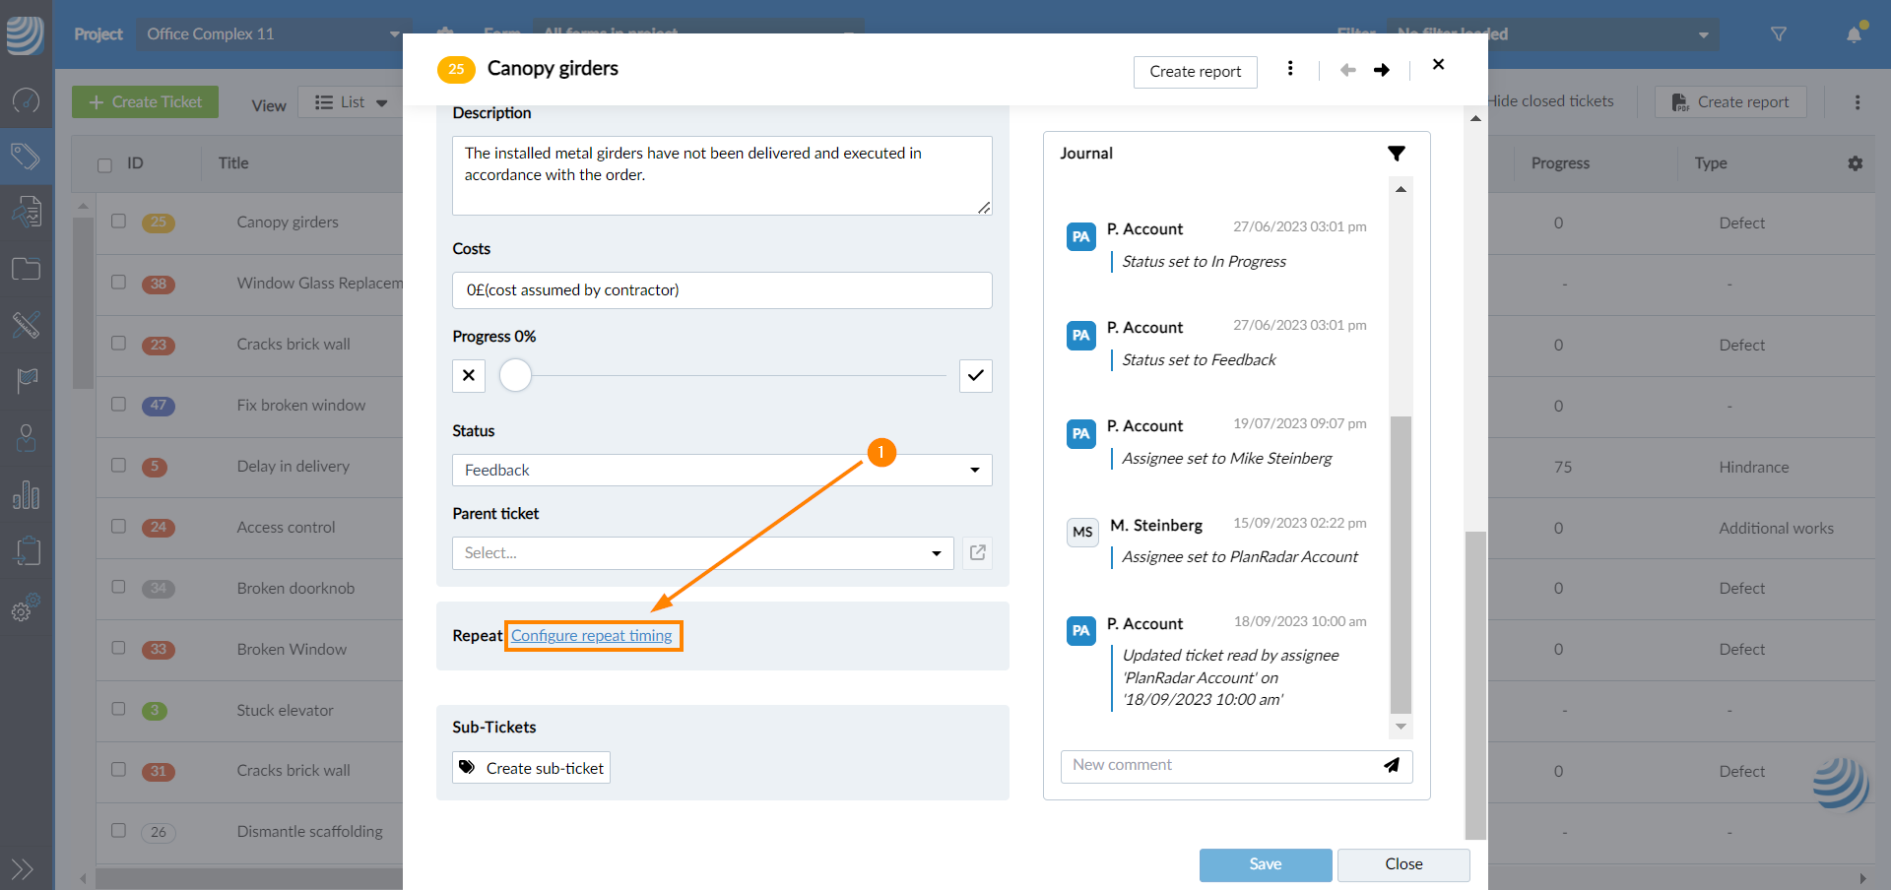Click into the New comment field

1218,766
